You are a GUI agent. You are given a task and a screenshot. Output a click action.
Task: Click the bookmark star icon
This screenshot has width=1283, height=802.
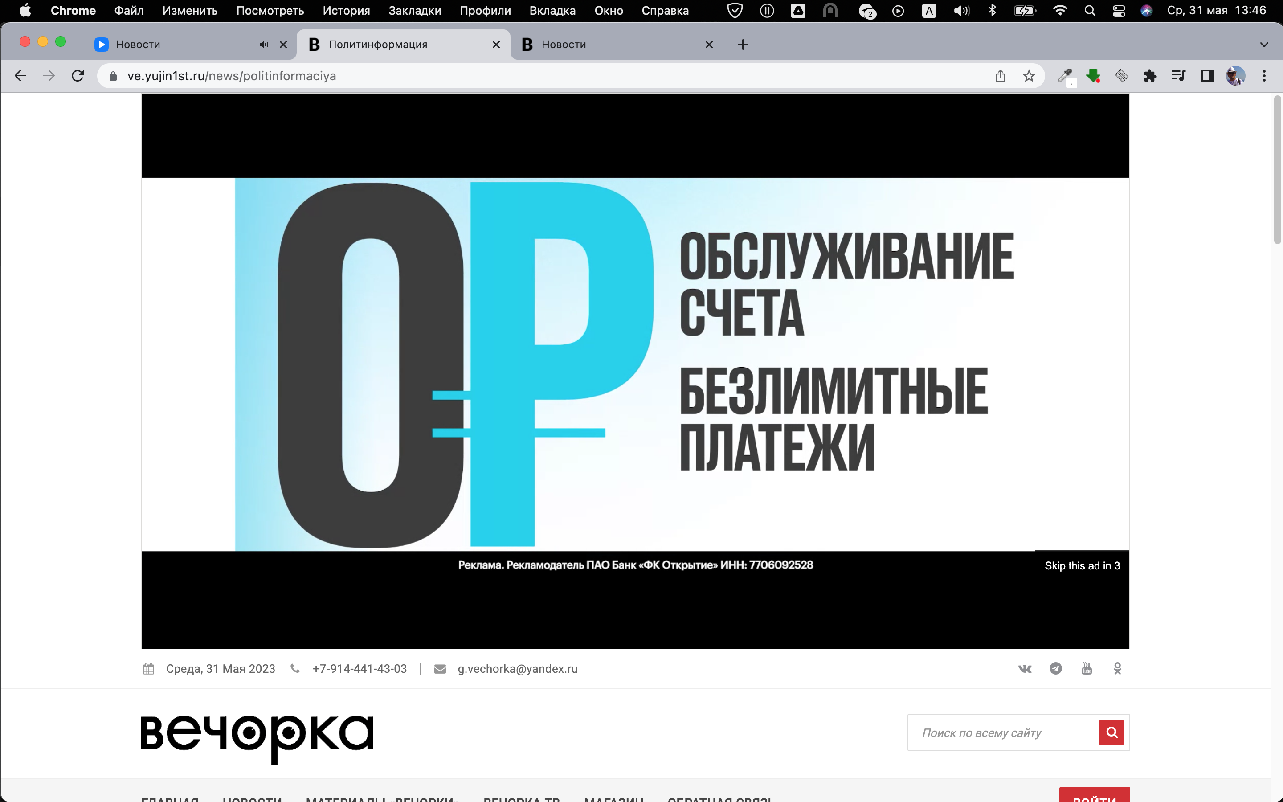click(1029, 76)
